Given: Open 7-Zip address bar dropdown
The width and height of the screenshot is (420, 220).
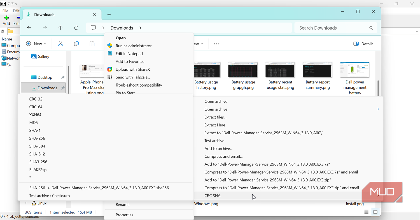Looking at the screenshot, I should [417, 31].
